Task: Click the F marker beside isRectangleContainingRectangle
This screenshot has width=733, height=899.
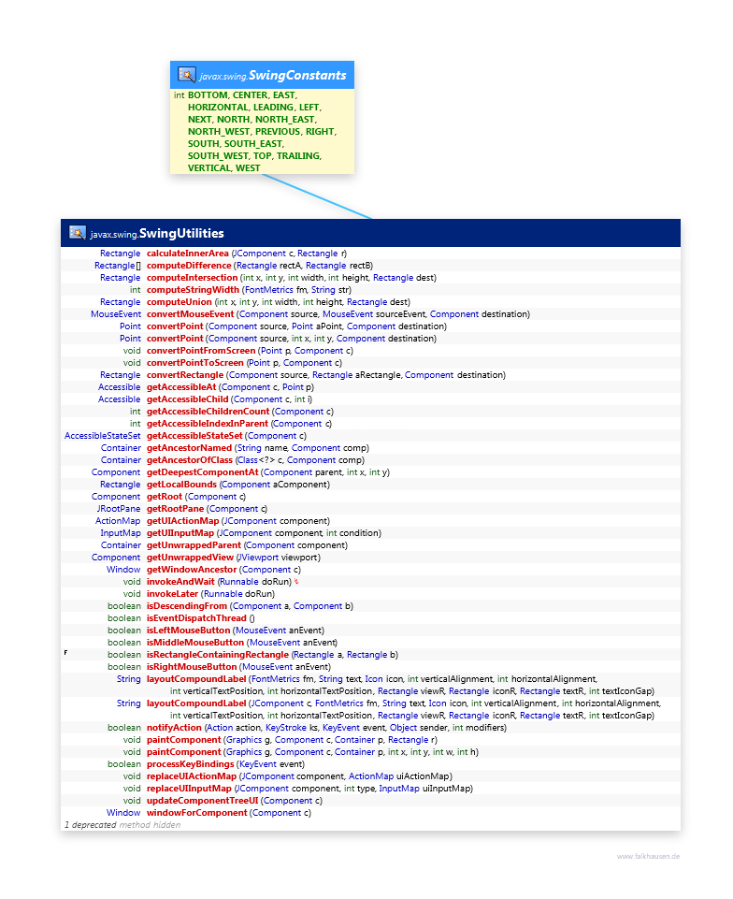Action: tap(65, 652)
